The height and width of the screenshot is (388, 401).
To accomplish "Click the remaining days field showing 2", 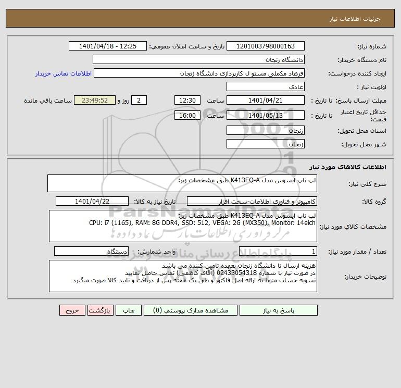I will coord(139,101).
